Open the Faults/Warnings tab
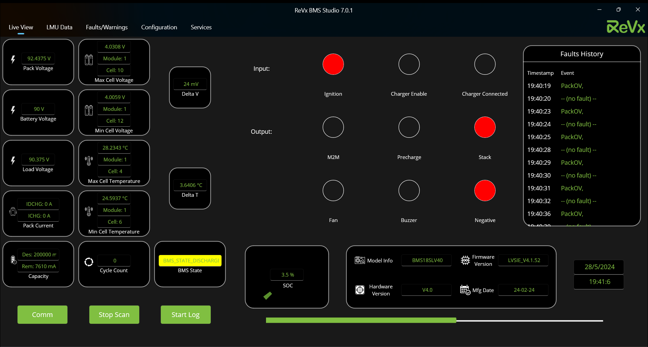 [x=107, y=27]
